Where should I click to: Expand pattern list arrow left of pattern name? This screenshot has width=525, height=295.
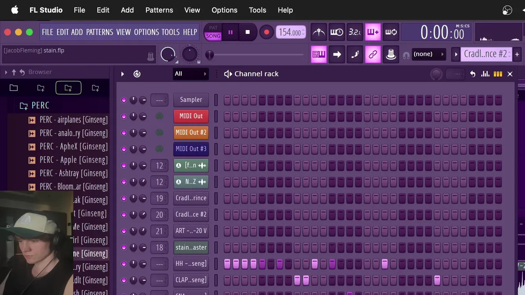click(x=456, y=54)
